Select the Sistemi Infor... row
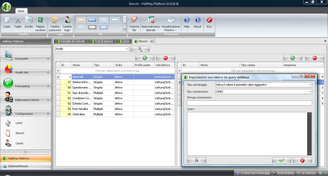The height and width of the screenshot is (176, 328). 115,82
